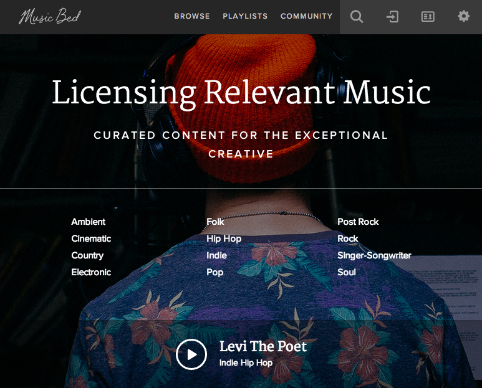Select the Singer-Songwriter genre link
Screen dimensions: 482x388
click(x=374, y=255)
